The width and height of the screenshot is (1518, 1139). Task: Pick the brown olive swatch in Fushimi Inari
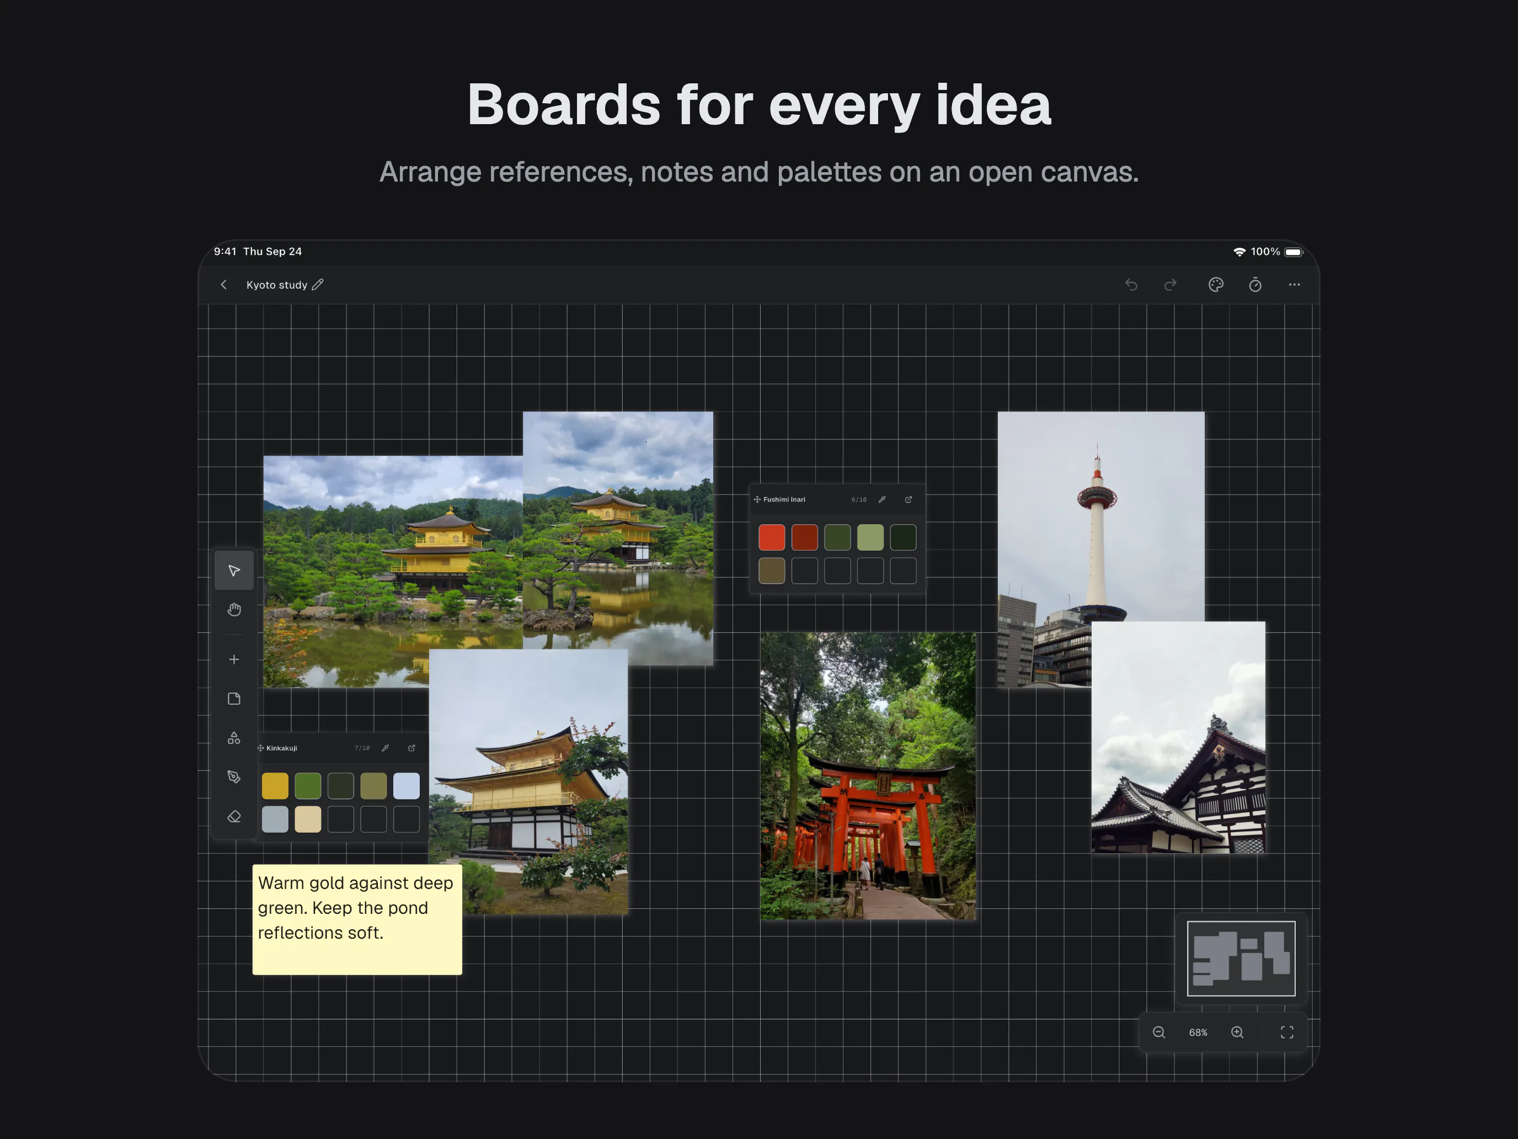[x=772, y=571]
